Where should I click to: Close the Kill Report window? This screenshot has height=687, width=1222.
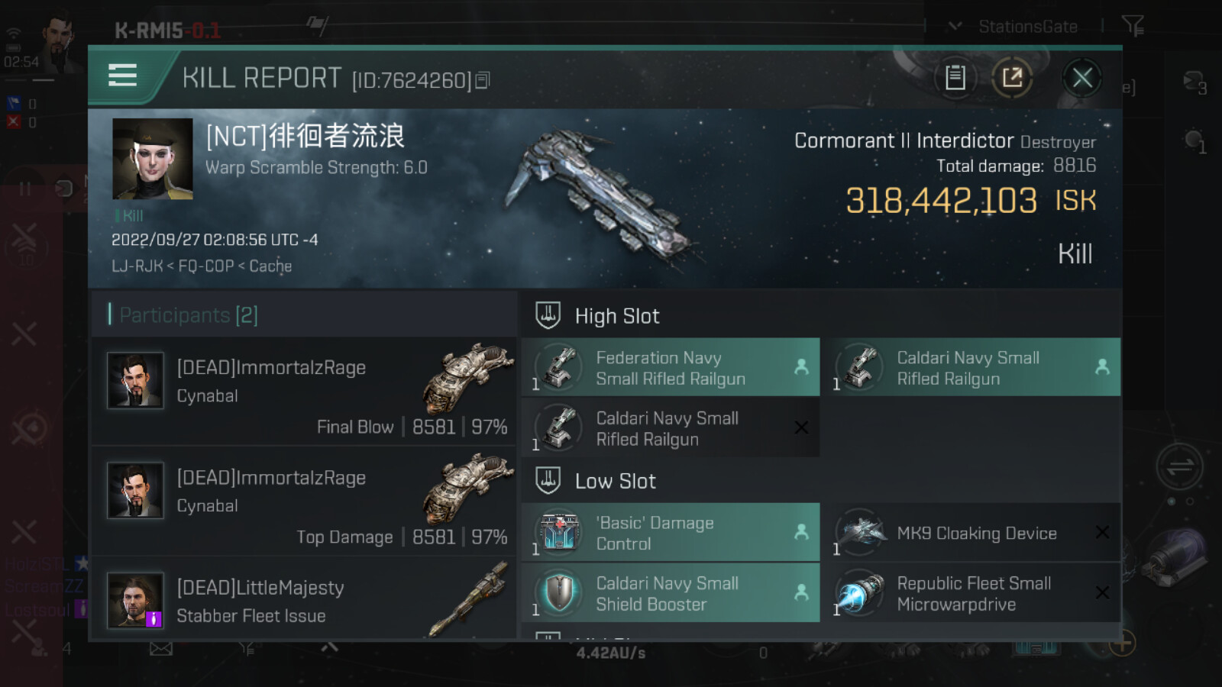point(1081,77)
